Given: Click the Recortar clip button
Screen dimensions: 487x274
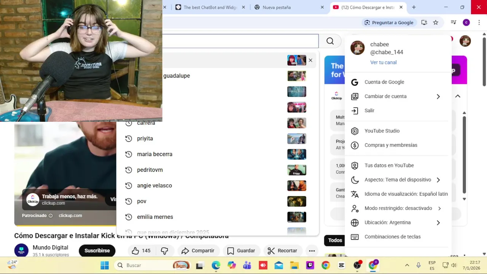Looking at the screenshot, I should [x=282, y=251].
